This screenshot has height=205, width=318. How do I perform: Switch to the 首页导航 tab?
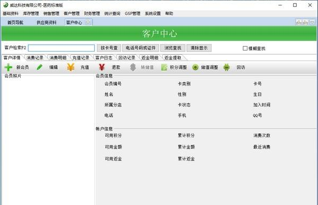pyautogui.click(x=15, y=22)
